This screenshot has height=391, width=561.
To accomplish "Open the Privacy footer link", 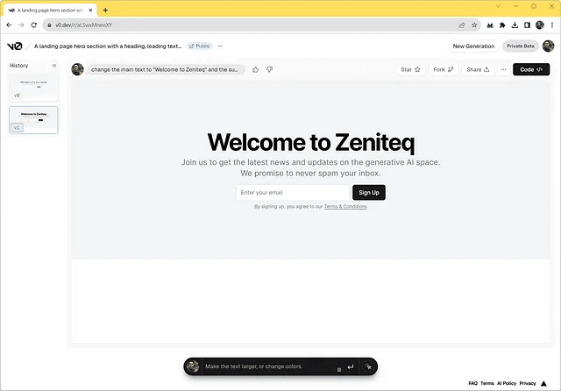I will (528, 383).
